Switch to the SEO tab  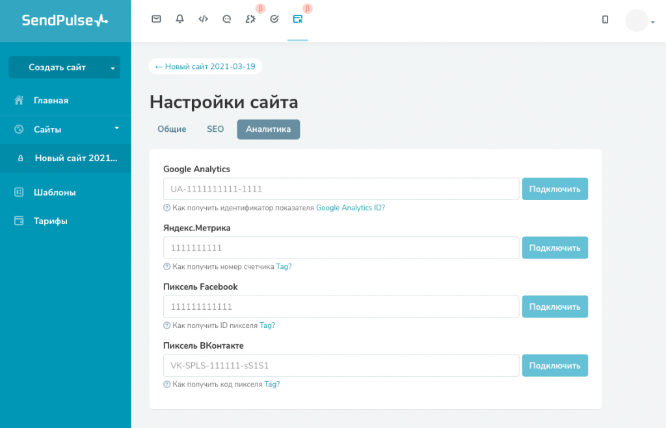click(215, 129)
